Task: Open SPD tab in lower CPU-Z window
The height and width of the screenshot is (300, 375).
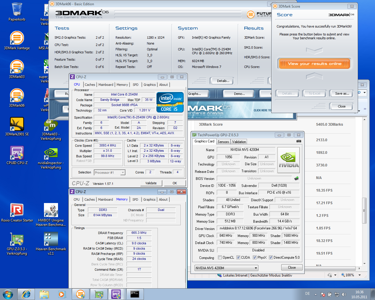Action: pyautogui.click(x=135, y=200)
